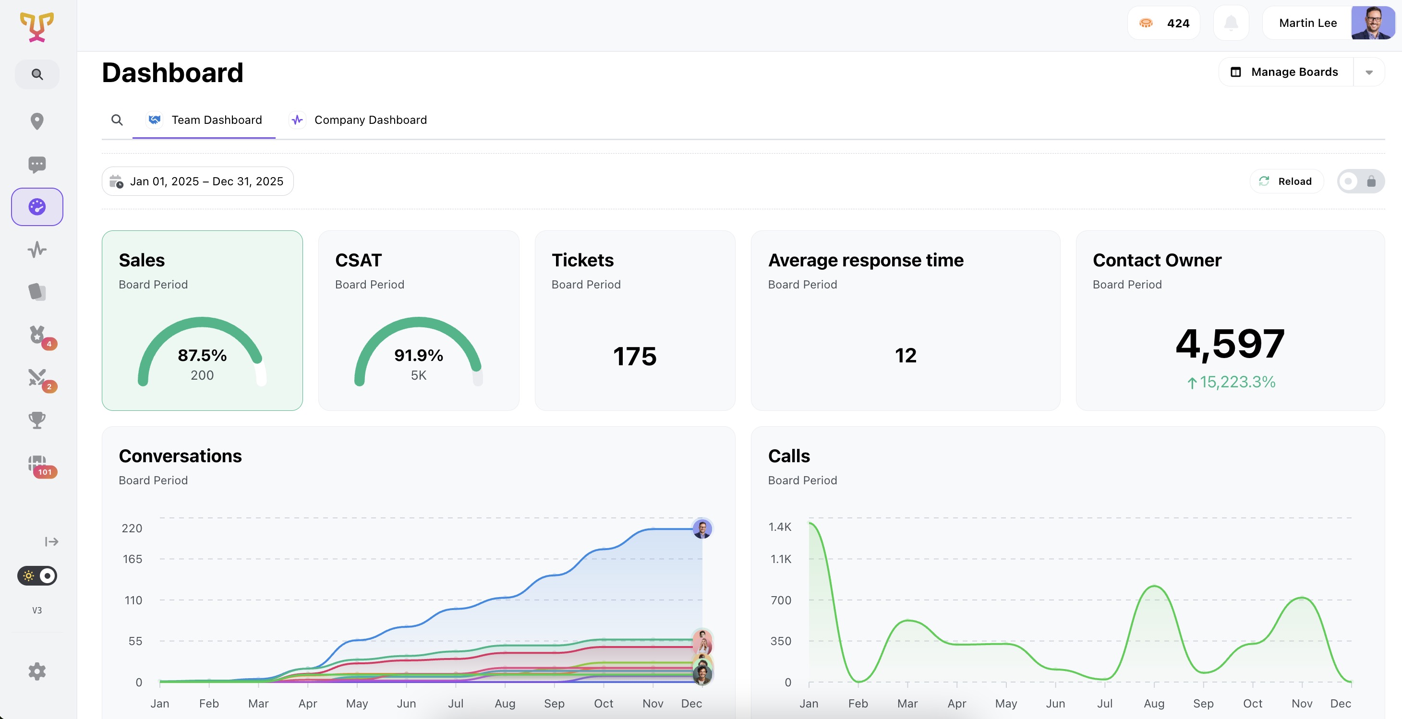Open the Martin Lee profile menu
Screen dimensions: 1402x719
tap(1307, 23)
